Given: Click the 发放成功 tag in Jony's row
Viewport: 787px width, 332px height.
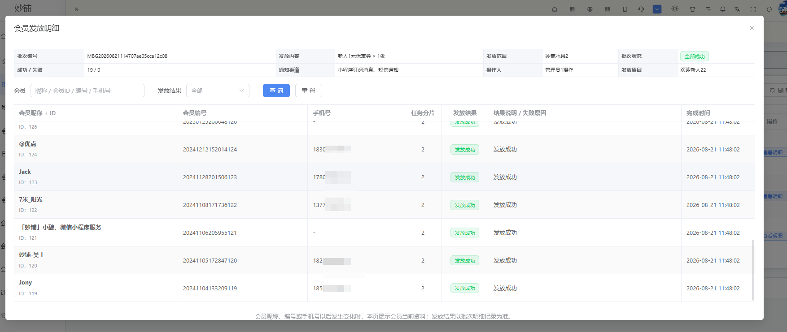Looking at the screenshot, I should (465, 288).
